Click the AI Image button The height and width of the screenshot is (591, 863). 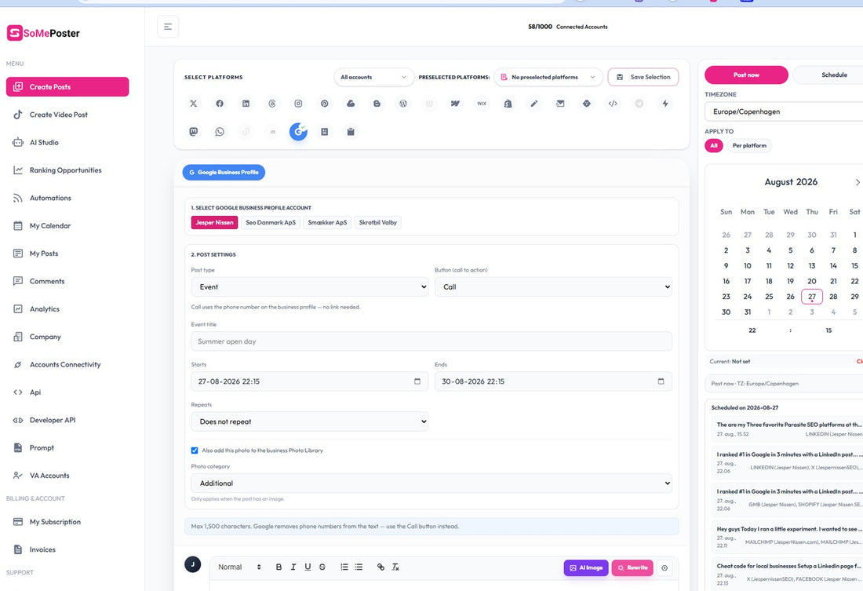[586, 567]
